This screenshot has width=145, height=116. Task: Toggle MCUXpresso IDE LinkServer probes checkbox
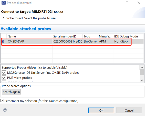click(x=4, y=73)
